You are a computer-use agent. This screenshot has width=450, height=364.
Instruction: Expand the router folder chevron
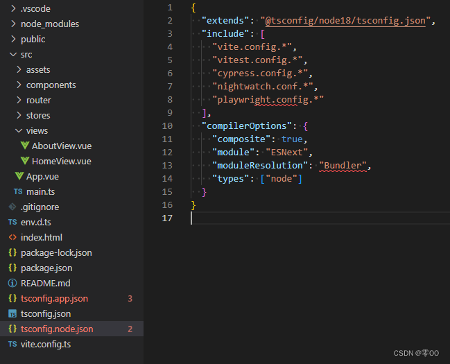[19, 100]
